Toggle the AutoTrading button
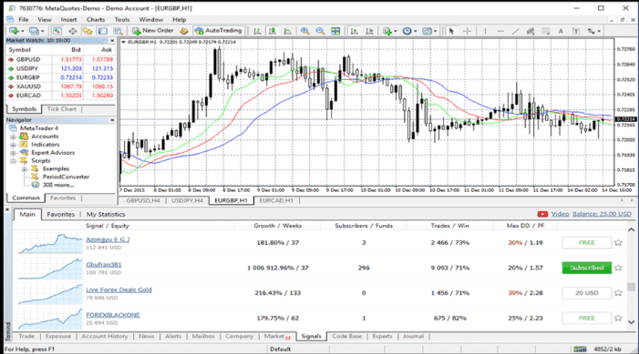639x354 pixels. pos(218,31)
